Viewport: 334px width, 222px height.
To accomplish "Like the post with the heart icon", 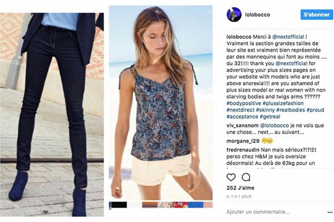I will 231,177.
